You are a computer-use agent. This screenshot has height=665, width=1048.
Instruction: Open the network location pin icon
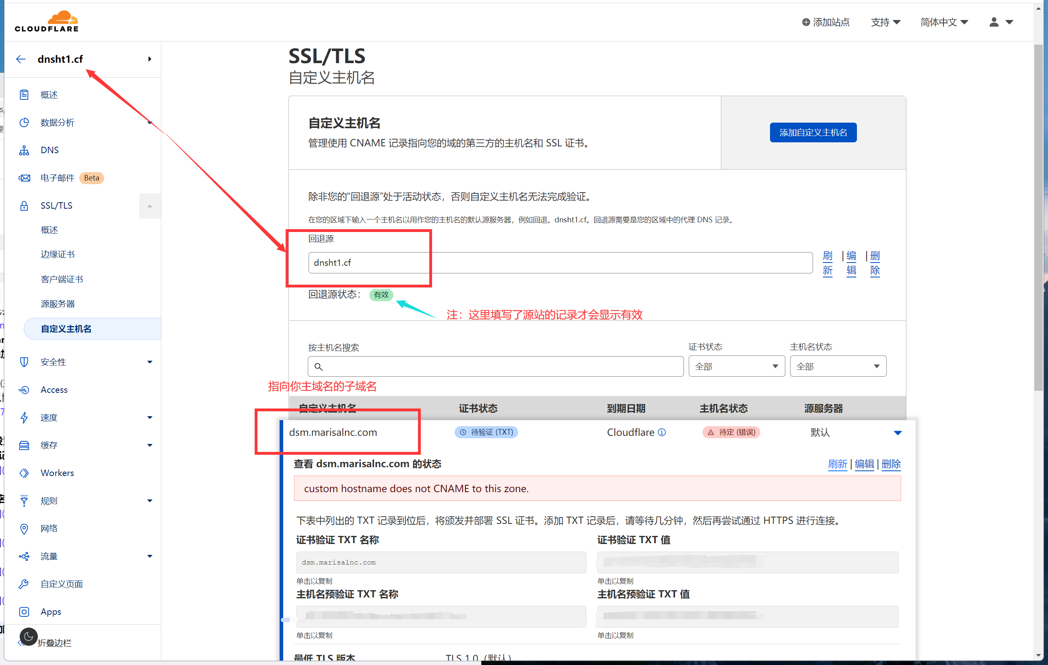click(x=24, y=528)
